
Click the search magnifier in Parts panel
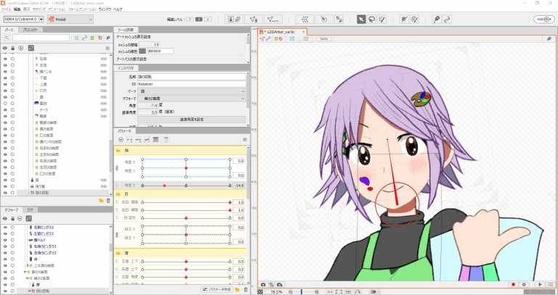point(7,38)
